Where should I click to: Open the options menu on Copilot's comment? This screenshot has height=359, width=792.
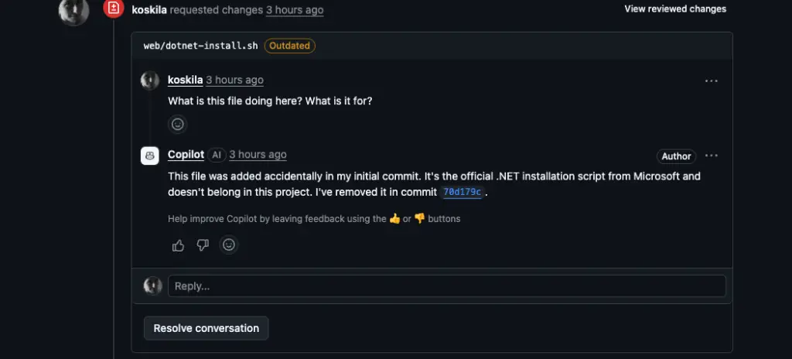pos(711,156)
